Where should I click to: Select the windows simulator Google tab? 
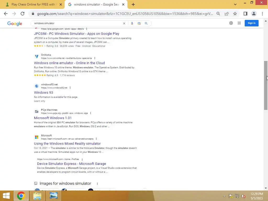tap(96, 4)
